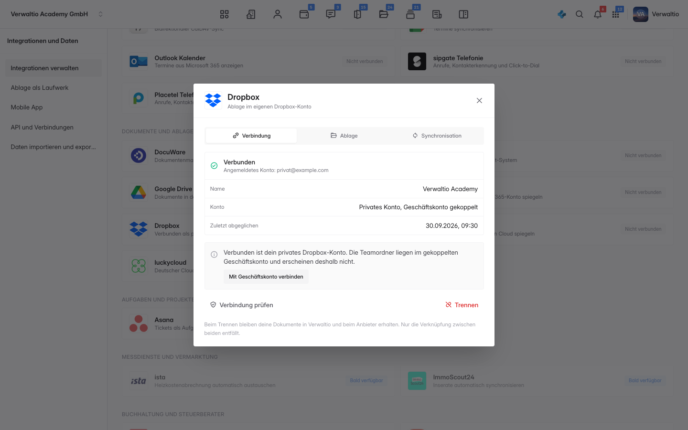The height and width of the screenshot is (430, 688).
Task: Open the Verwaltio user profile avatar
Action: coord(641,14)
